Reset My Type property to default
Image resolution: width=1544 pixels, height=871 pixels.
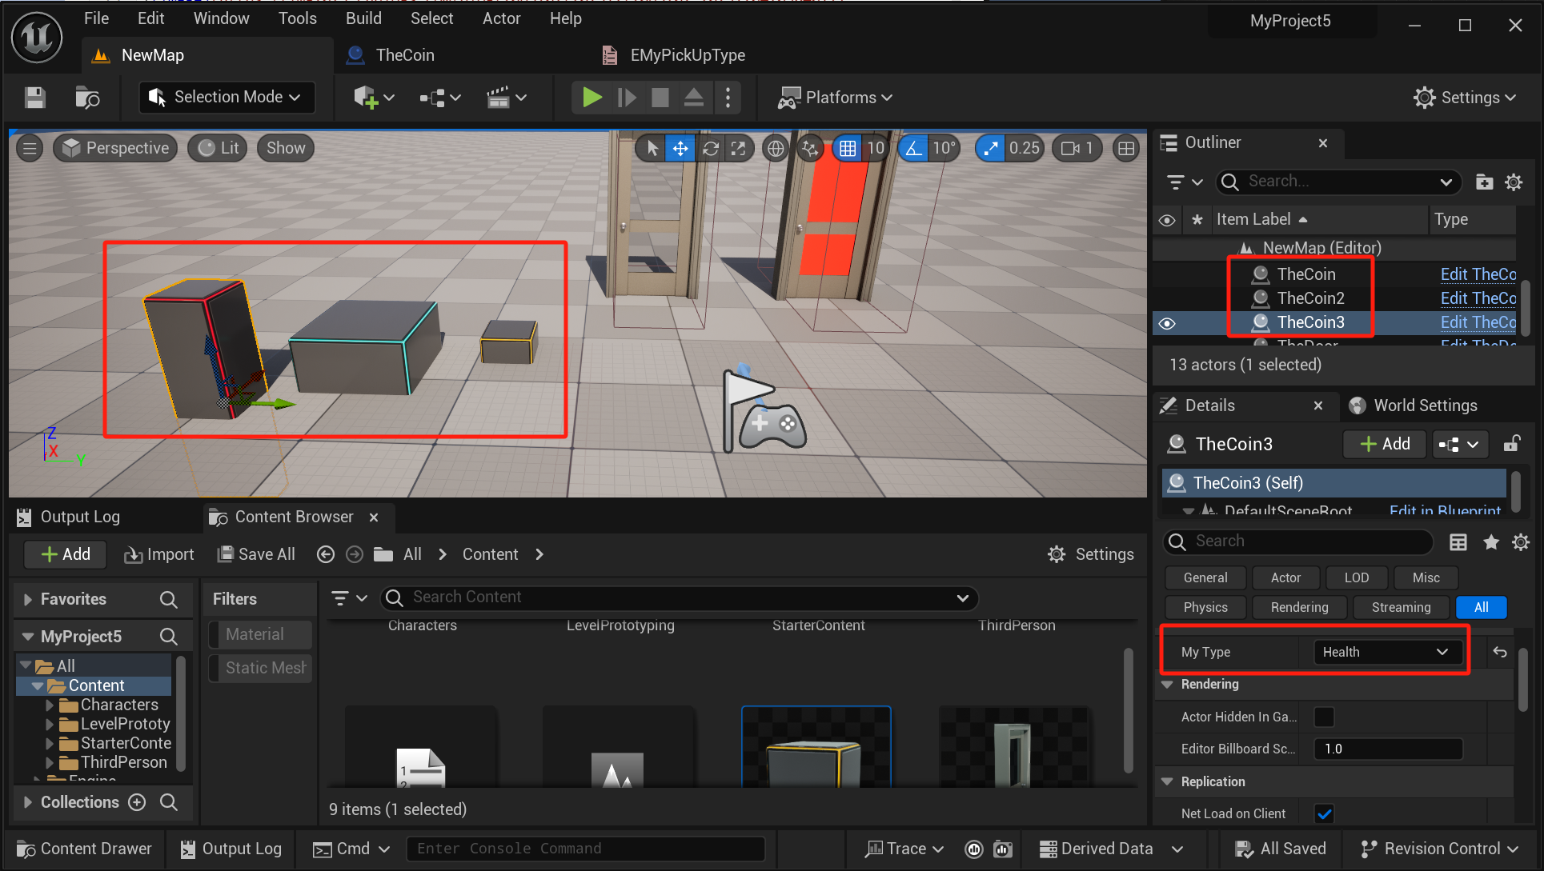tap(1499, 652)
